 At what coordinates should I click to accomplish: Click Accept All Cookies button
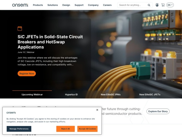click(x=87, y=129)
